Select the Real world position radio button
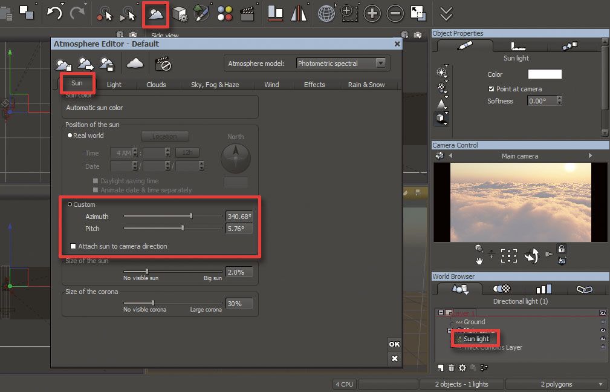The width and height of the screenshot is (610, 392). 70,136
